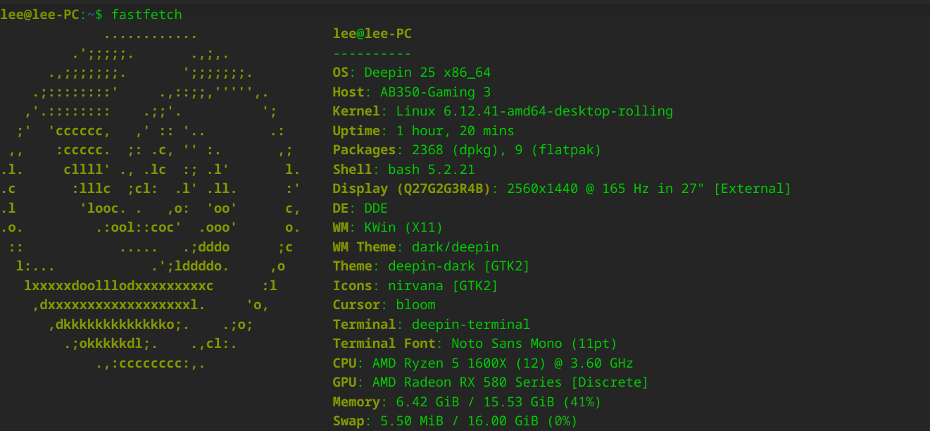Click the "lee@lee-PC" title above the dashed line
Viewport: 930px width, 431px height.
click(x=372, y=34)
